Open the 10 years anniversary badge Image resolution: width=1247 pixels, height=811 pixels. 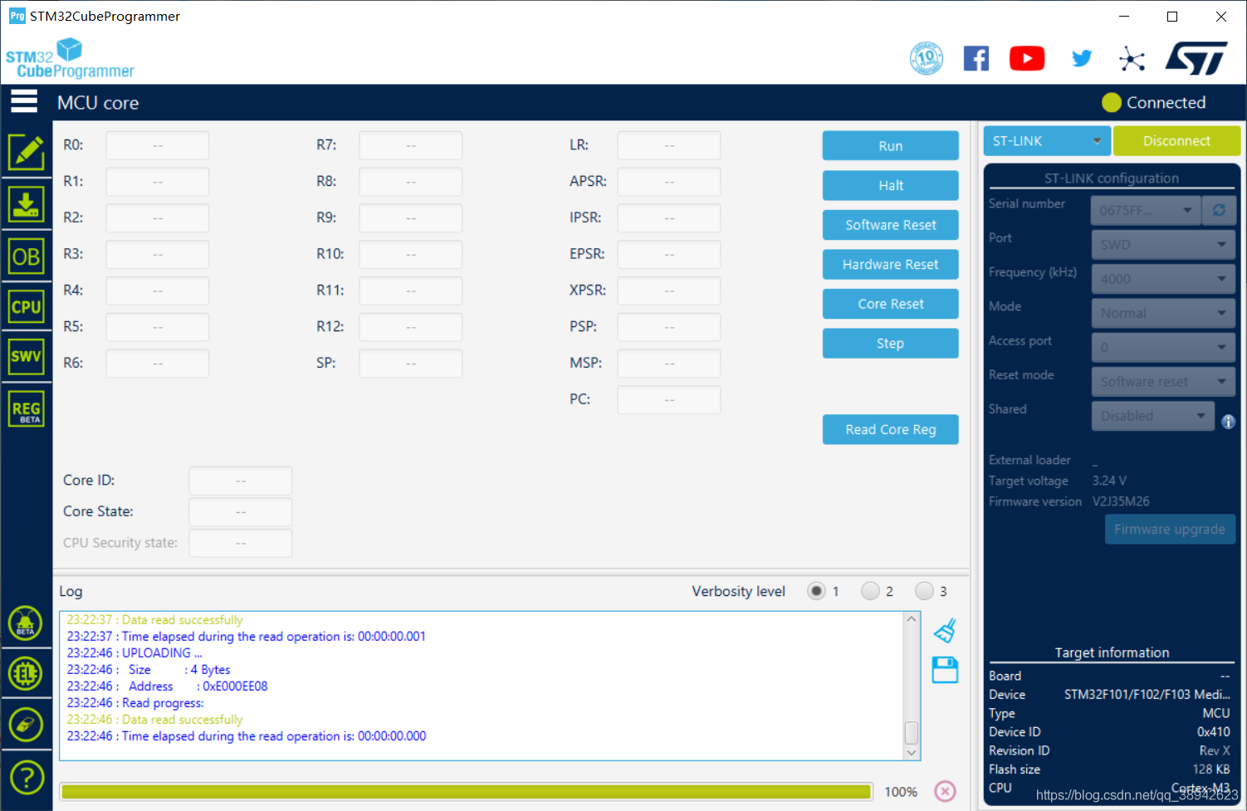click(927, 58)
